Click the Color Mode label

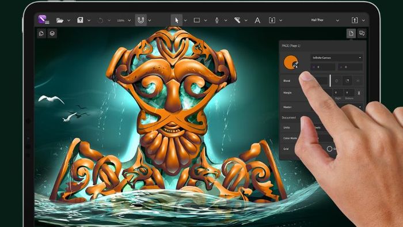point(290,138)
